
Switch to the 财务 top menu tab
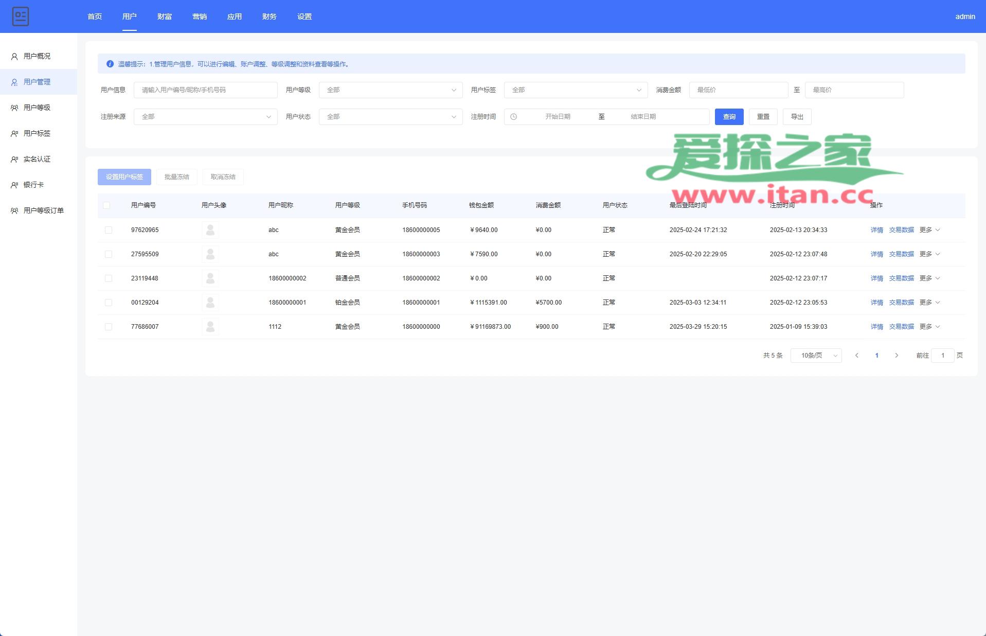(269, 16)
